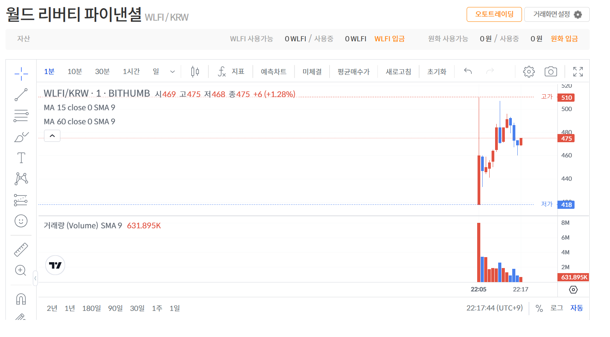Click the 475 current price label
The image size is (610, 337).
(x=566, y=138)
